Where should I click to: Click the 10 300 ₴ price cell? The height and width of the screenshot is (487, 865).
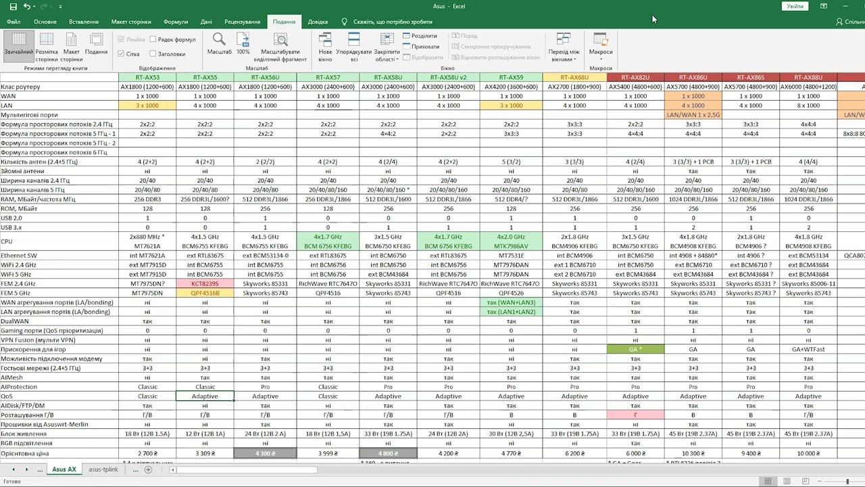[x=693, y=453]
